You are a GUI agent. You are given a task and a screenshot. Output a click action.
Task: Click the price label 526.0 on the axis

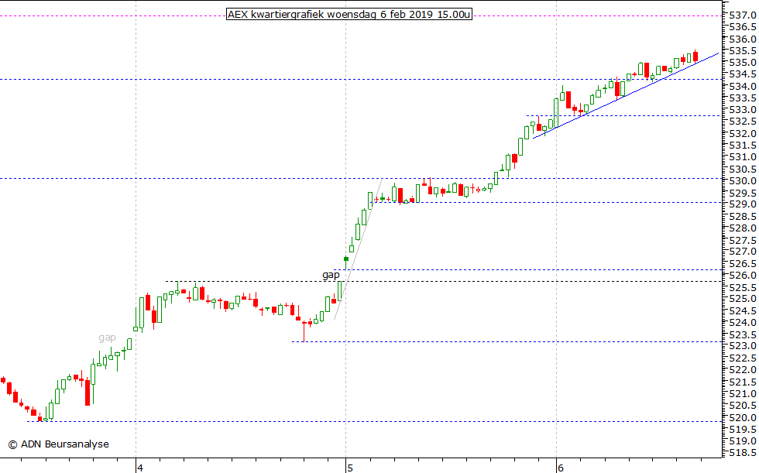pyautogui.click(x=743, y=275)
